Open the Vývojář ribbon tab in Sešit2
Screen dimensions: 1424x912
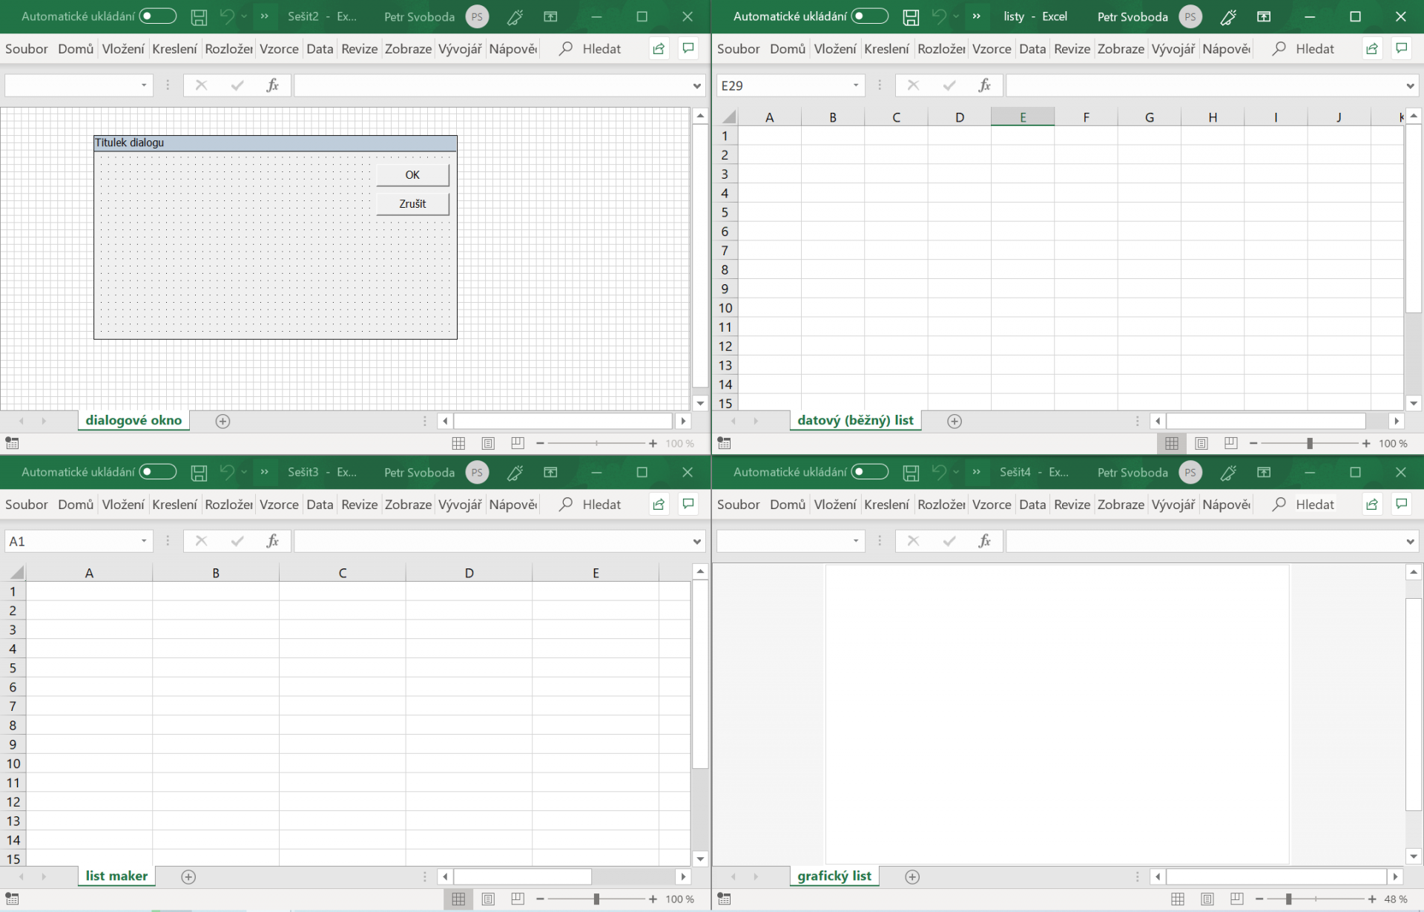click(460, 48)
